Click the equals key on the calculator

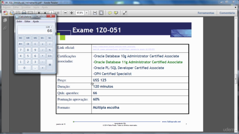point(50,65)
